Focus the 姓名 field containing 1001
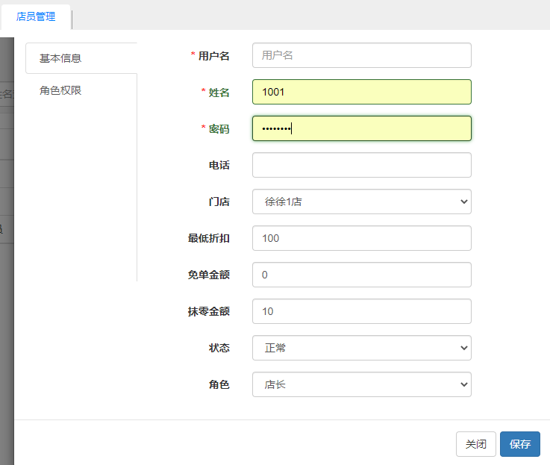The height and width of the screenshot is (465, 550). pyautogui.click(x=362, y=92)
